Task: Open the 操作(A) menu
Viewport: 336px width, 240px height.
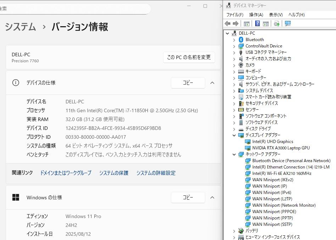Action: point(256,15)
